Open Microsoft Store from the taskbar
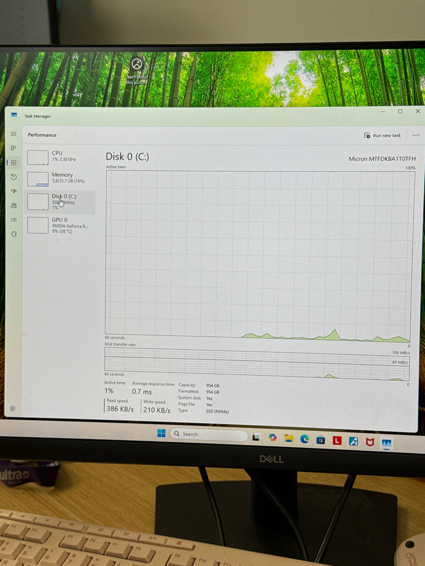 click(x=321, y=440)
